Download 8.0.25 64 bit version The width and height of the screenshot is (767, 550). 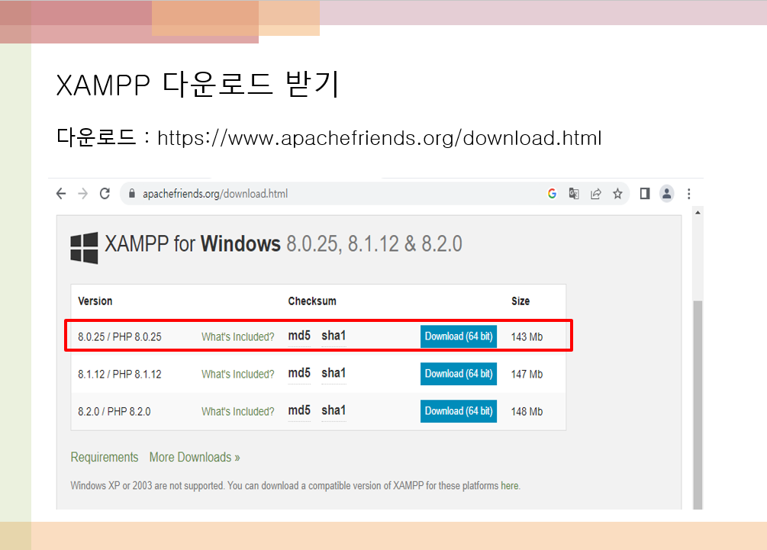click(459, 336)
